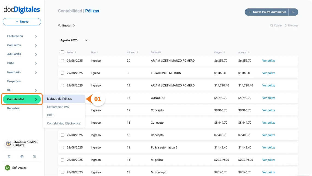Open search via the Buscar magnifier icon
Viewport: 312px width, 176px height.
(59, 25)
